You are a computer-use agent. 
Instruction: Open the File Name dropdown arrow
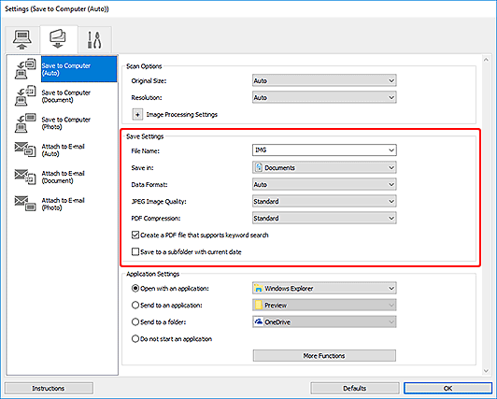coord(391,150)
